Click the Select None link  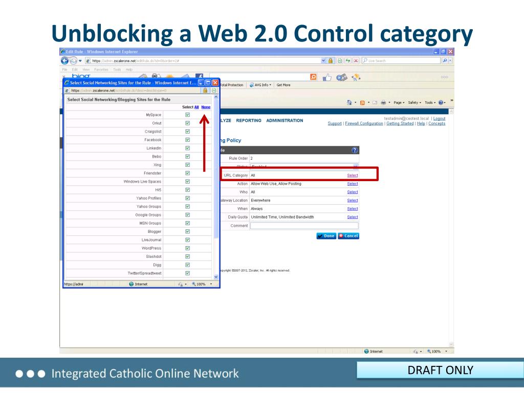tap(206, 107)
